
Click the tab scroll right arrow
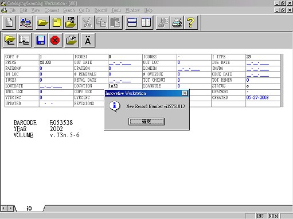click(10, 208)
